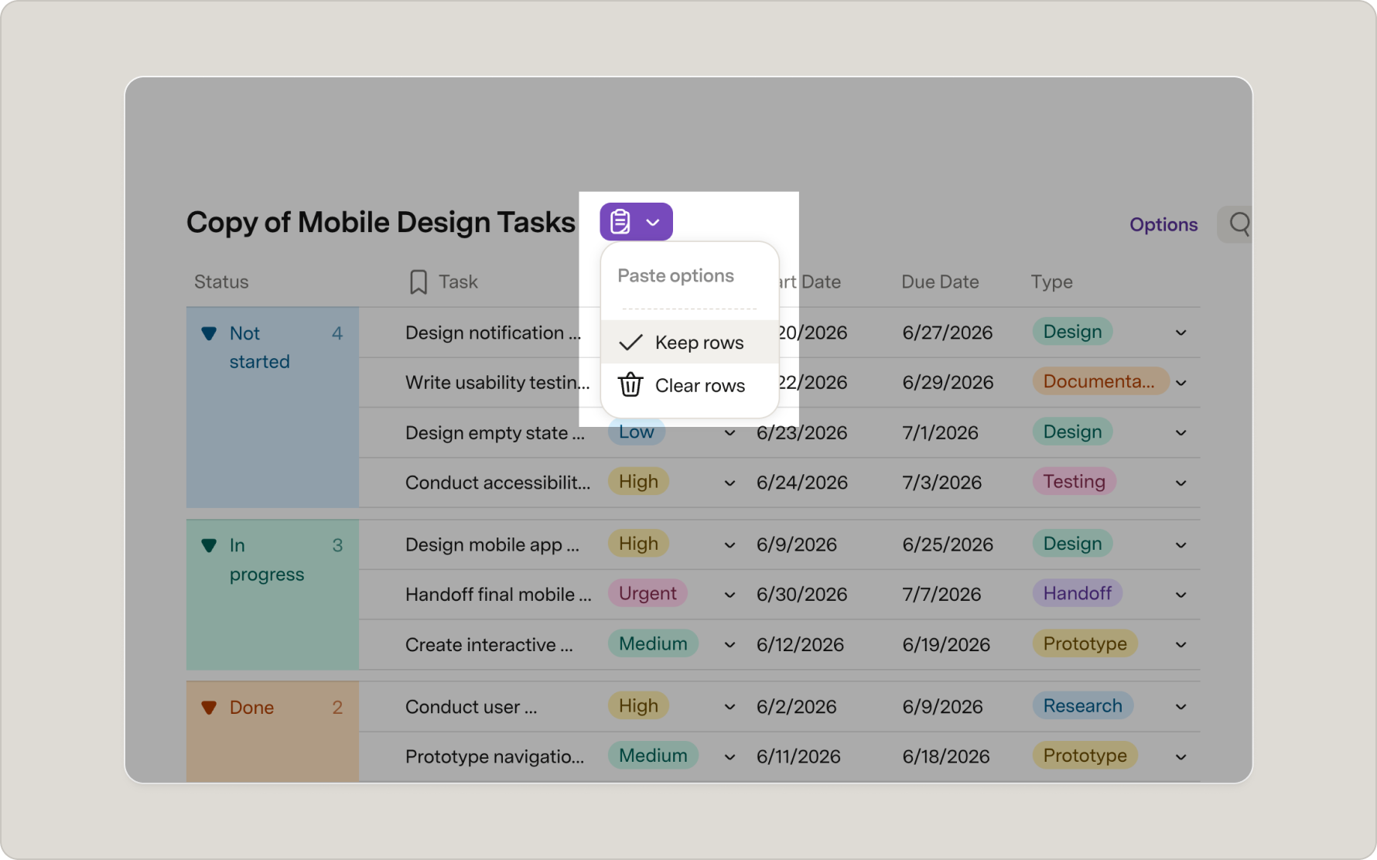1377x860 pixels.
Task: Click the Urgent priority tag
Action: coord(647,593)
